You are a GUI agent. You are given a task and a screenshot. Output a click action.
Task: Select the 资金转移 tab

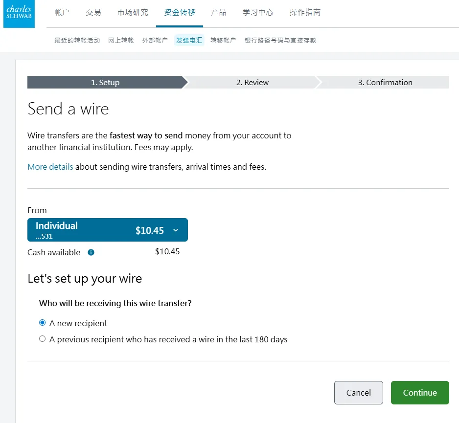click(180, 12)
